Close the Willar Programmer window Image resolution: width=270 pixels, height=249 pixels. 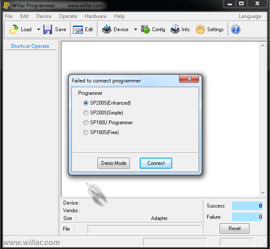tap(257, 3)
